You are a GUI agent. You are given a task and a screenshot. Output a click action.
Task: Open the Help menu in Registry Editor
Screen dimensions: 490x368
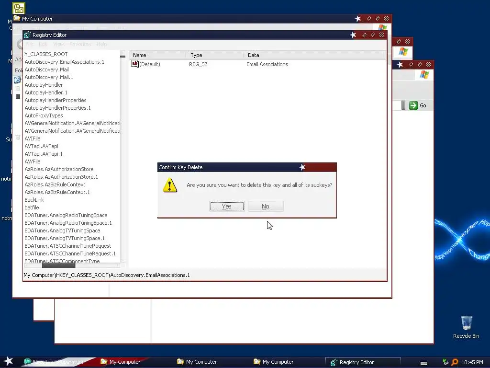pos(101,44)
